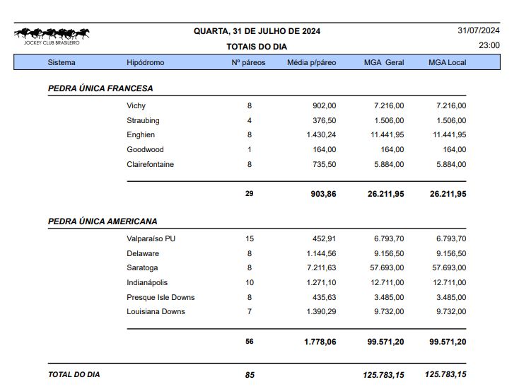Click Louisiana Downs average '1.390,29'
This screenshot has height=387, width=519.
click(321, 311)
